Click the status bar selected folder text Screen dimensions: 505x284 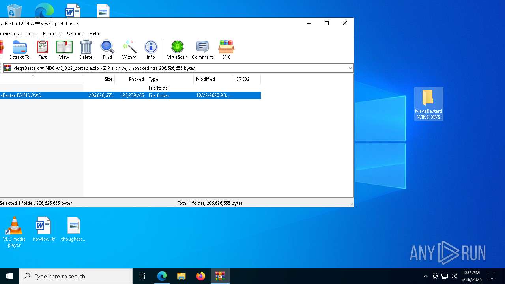click(x=36, y=203)
